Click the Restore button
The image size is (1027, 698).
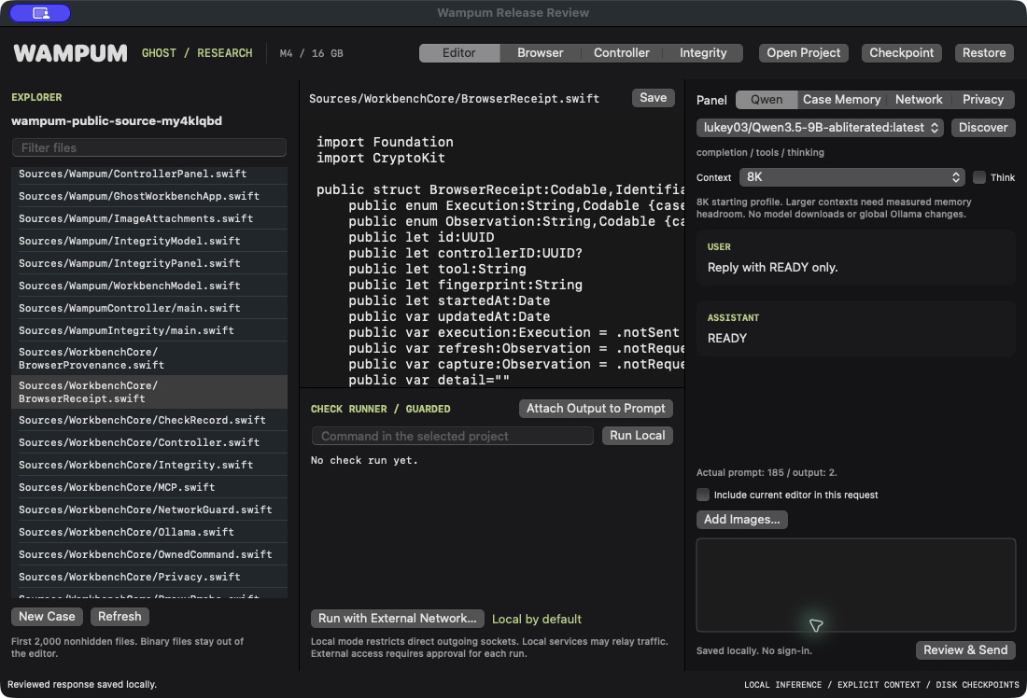coord(984,53)
